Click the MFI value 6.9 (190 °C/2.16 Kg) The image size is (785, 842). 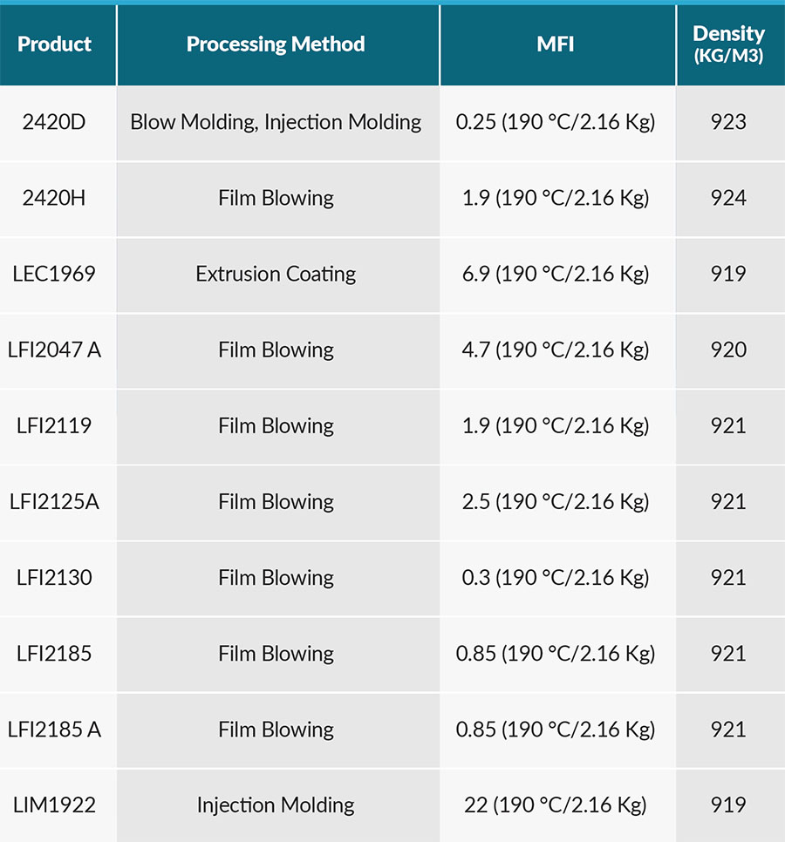556,274
